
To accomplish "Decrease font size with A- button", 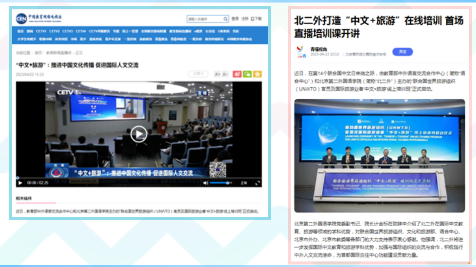I will point(225,74).
